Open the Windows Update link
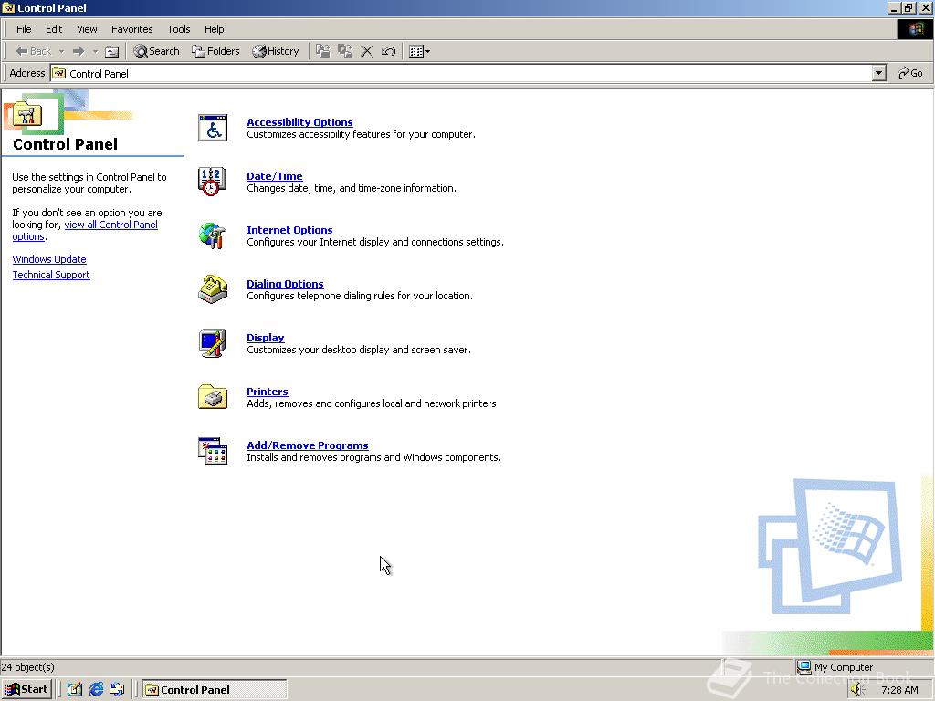The width and height of the screenshot is (935, 701). (49, 259)
